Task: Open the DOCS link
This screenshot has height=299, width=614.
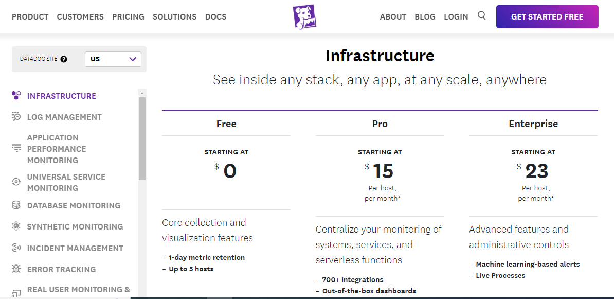Action: 216,17
